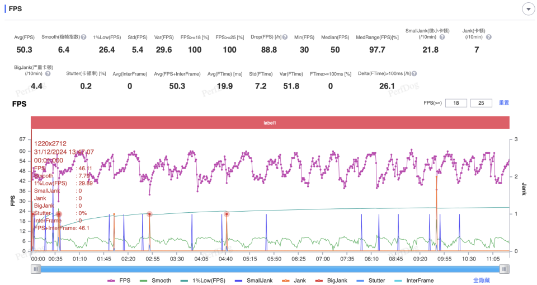Click the Std(FPS) value 5.4

(138, 50)
